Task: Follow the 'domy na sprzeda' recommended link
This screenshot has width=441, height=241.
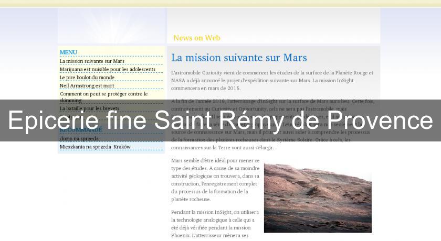Action: 79,139
